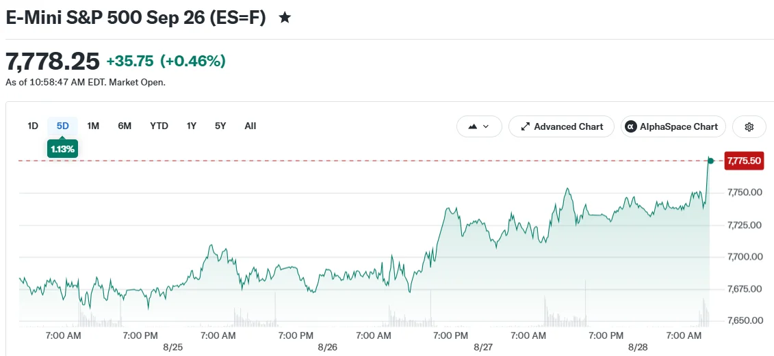Click the +35.75 change value

click(x=131, y=61)
